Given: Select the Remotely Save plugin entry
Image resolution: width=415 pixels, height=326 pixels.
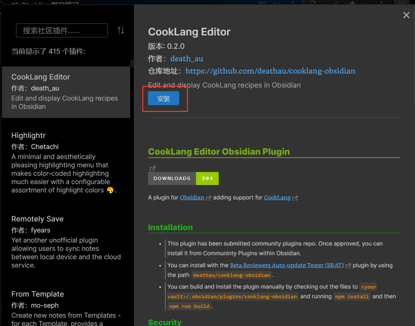Looking at the screenshot, I should pos(66,242).
